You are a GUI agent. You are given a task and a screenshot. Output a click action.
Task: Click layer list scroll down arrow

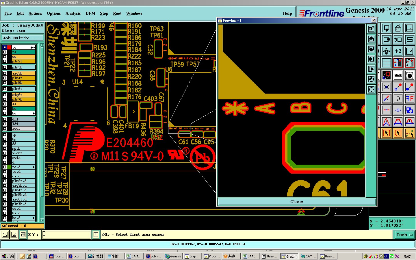click(x=42, y=220)
